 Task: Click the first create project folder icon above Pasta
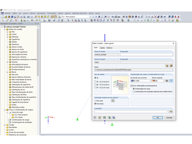click(167, 66)
